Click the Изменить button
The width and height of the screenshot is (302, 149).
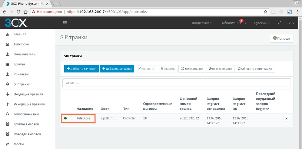click(146, 69)
